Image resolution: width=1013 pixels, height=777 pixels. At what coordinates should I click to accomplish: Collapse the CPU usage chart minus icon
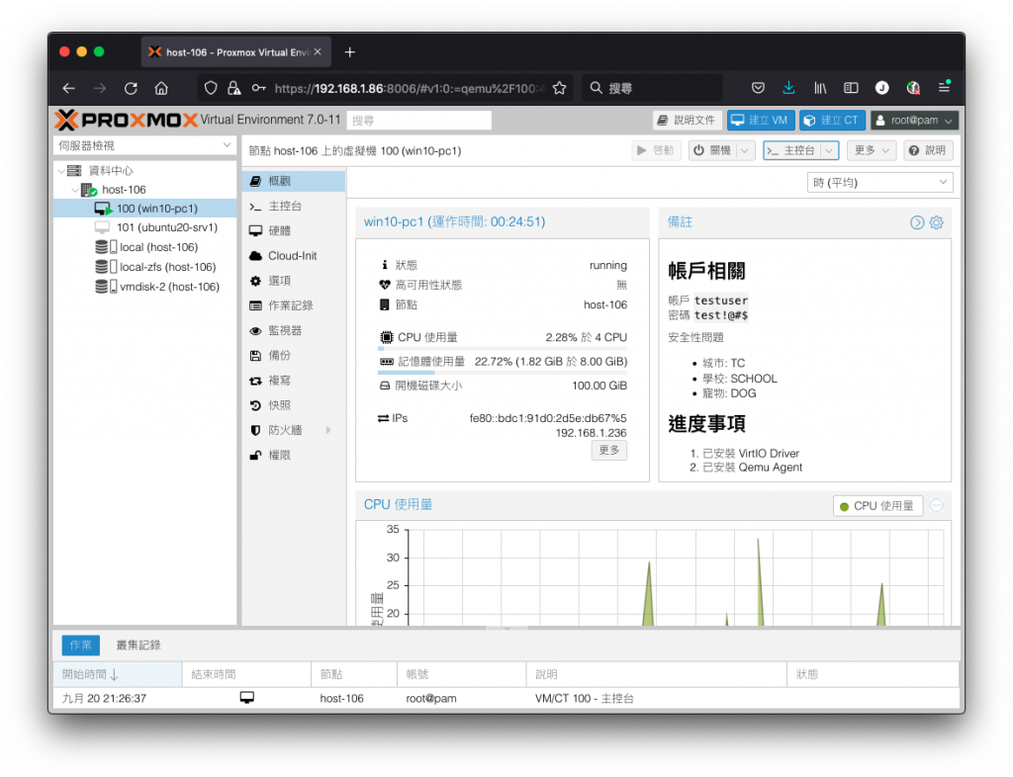[x=936, y=505]
